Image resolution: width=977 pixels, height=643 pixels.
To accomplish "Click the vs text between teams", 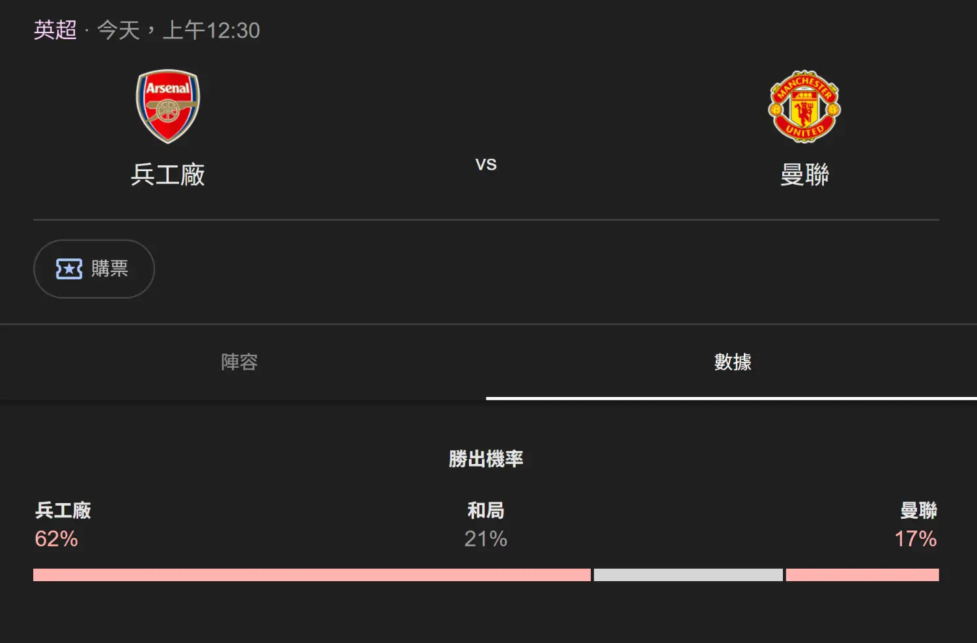I will click(486, 165).
